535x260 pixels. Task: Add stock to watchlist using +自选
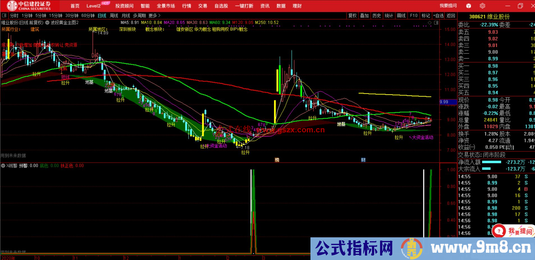[439, 16]
